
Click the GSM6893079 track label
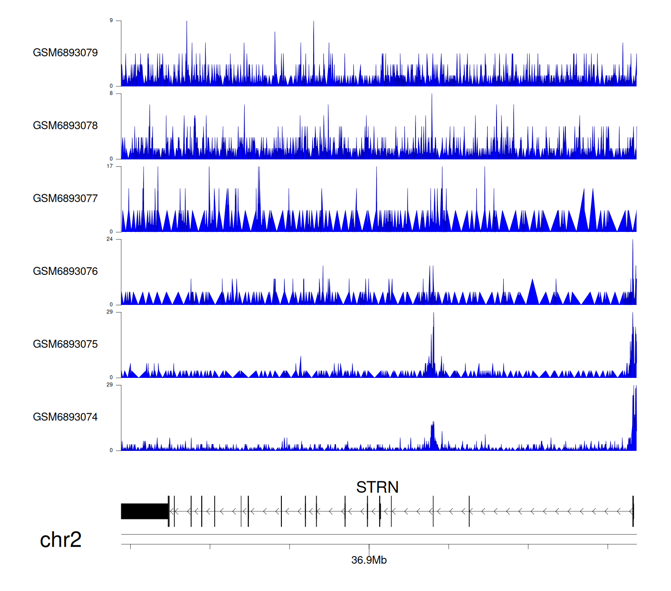coord(65,53)
